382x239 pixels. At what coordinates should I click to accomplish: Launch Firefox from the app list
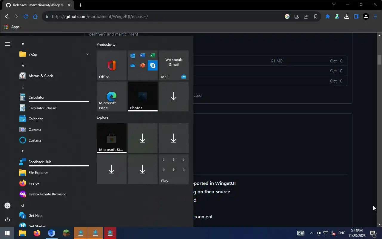pos(54,183)
